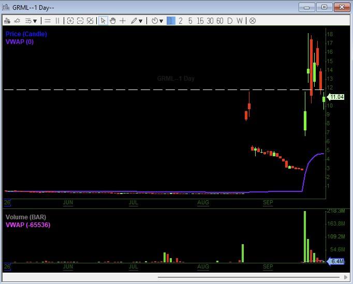
Task: Select the arrow pointer tool
Action: [103, 21]
